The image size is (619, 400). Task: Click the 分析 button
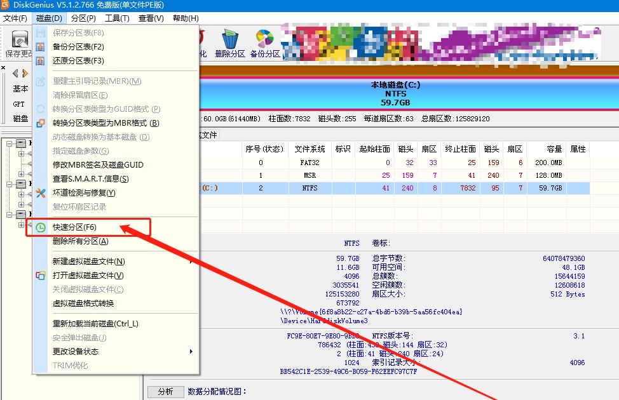click(165, 391)
